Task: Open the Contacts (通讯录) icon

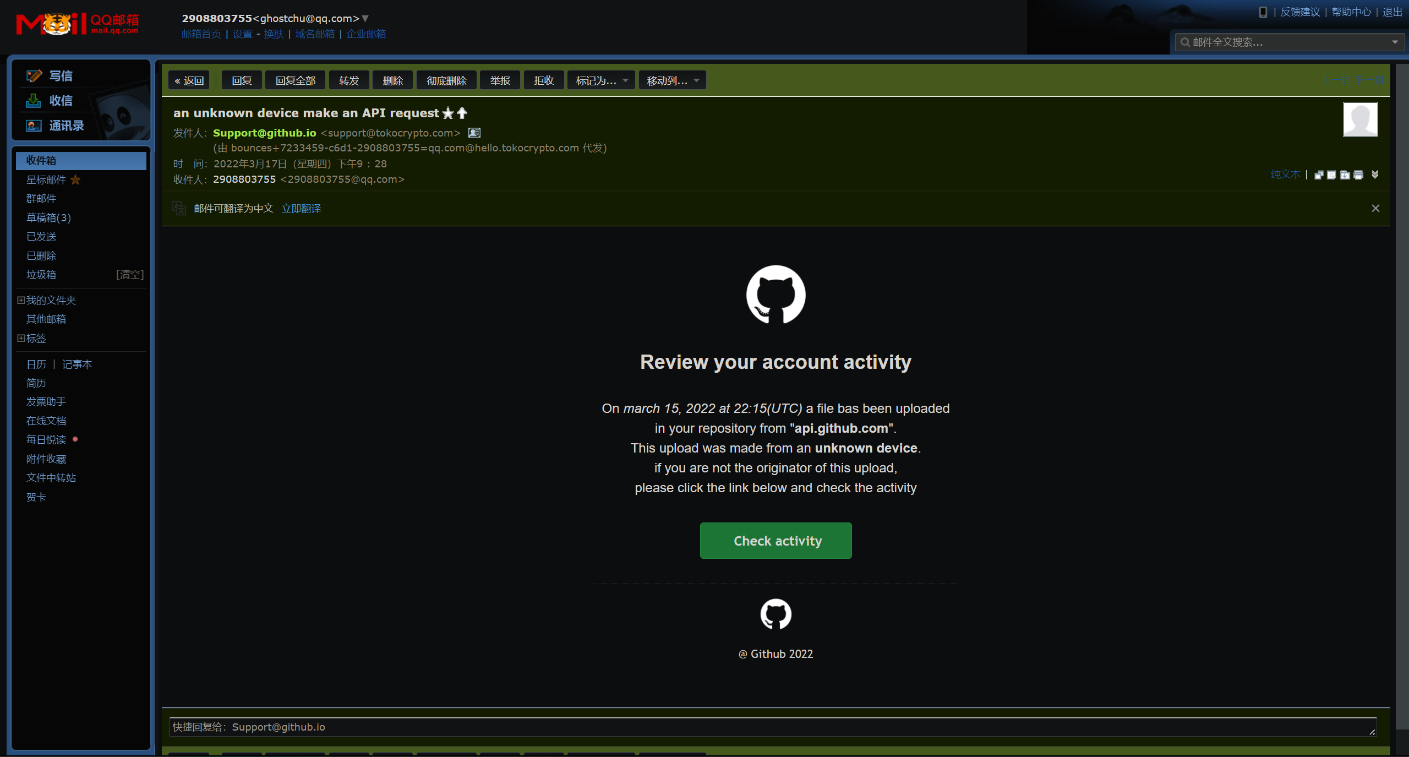Action: pyautogui.click(x=34, y=126)
